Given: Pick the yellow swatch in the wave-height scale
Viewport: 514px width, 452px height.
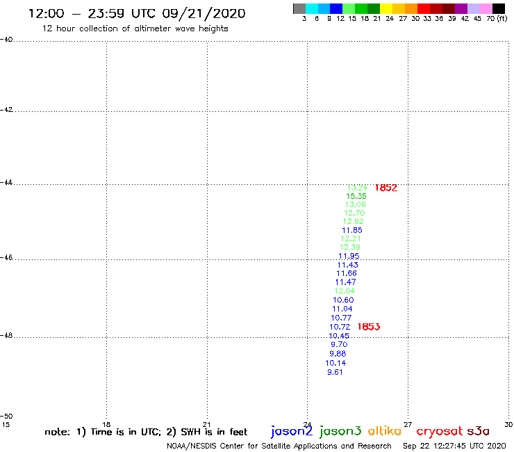Looking at the screenshot, I should (x=386, y=8).
